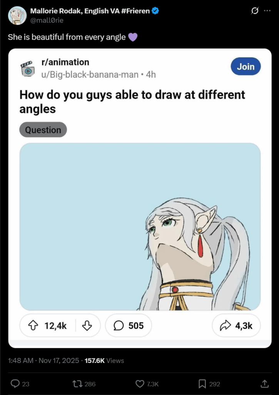Open the three-dot more options menu
Image resolution: width=279 pixels, height=395 pixels.
267,11
